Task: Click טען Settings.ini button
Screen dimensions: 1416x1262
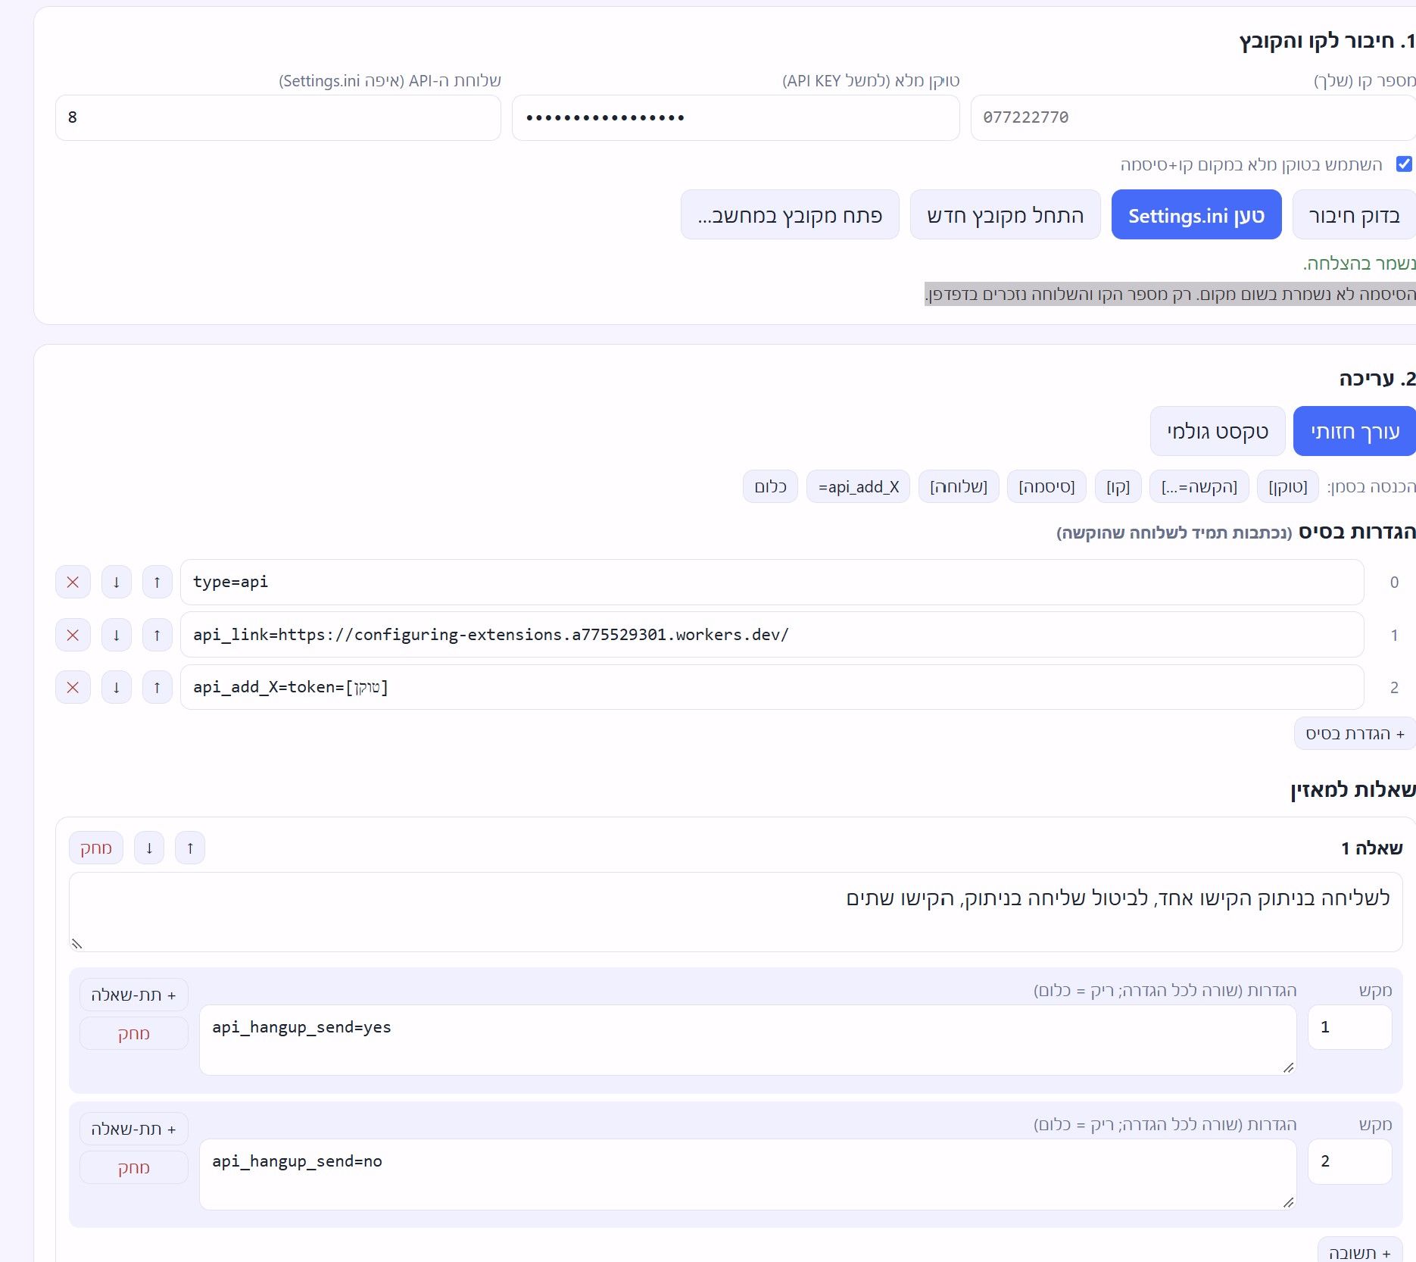Action: 1196,215
